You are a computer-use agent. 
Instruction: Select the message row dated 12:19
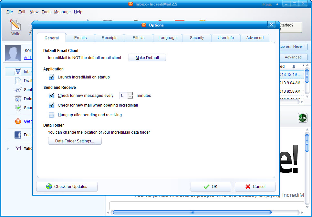292,75
